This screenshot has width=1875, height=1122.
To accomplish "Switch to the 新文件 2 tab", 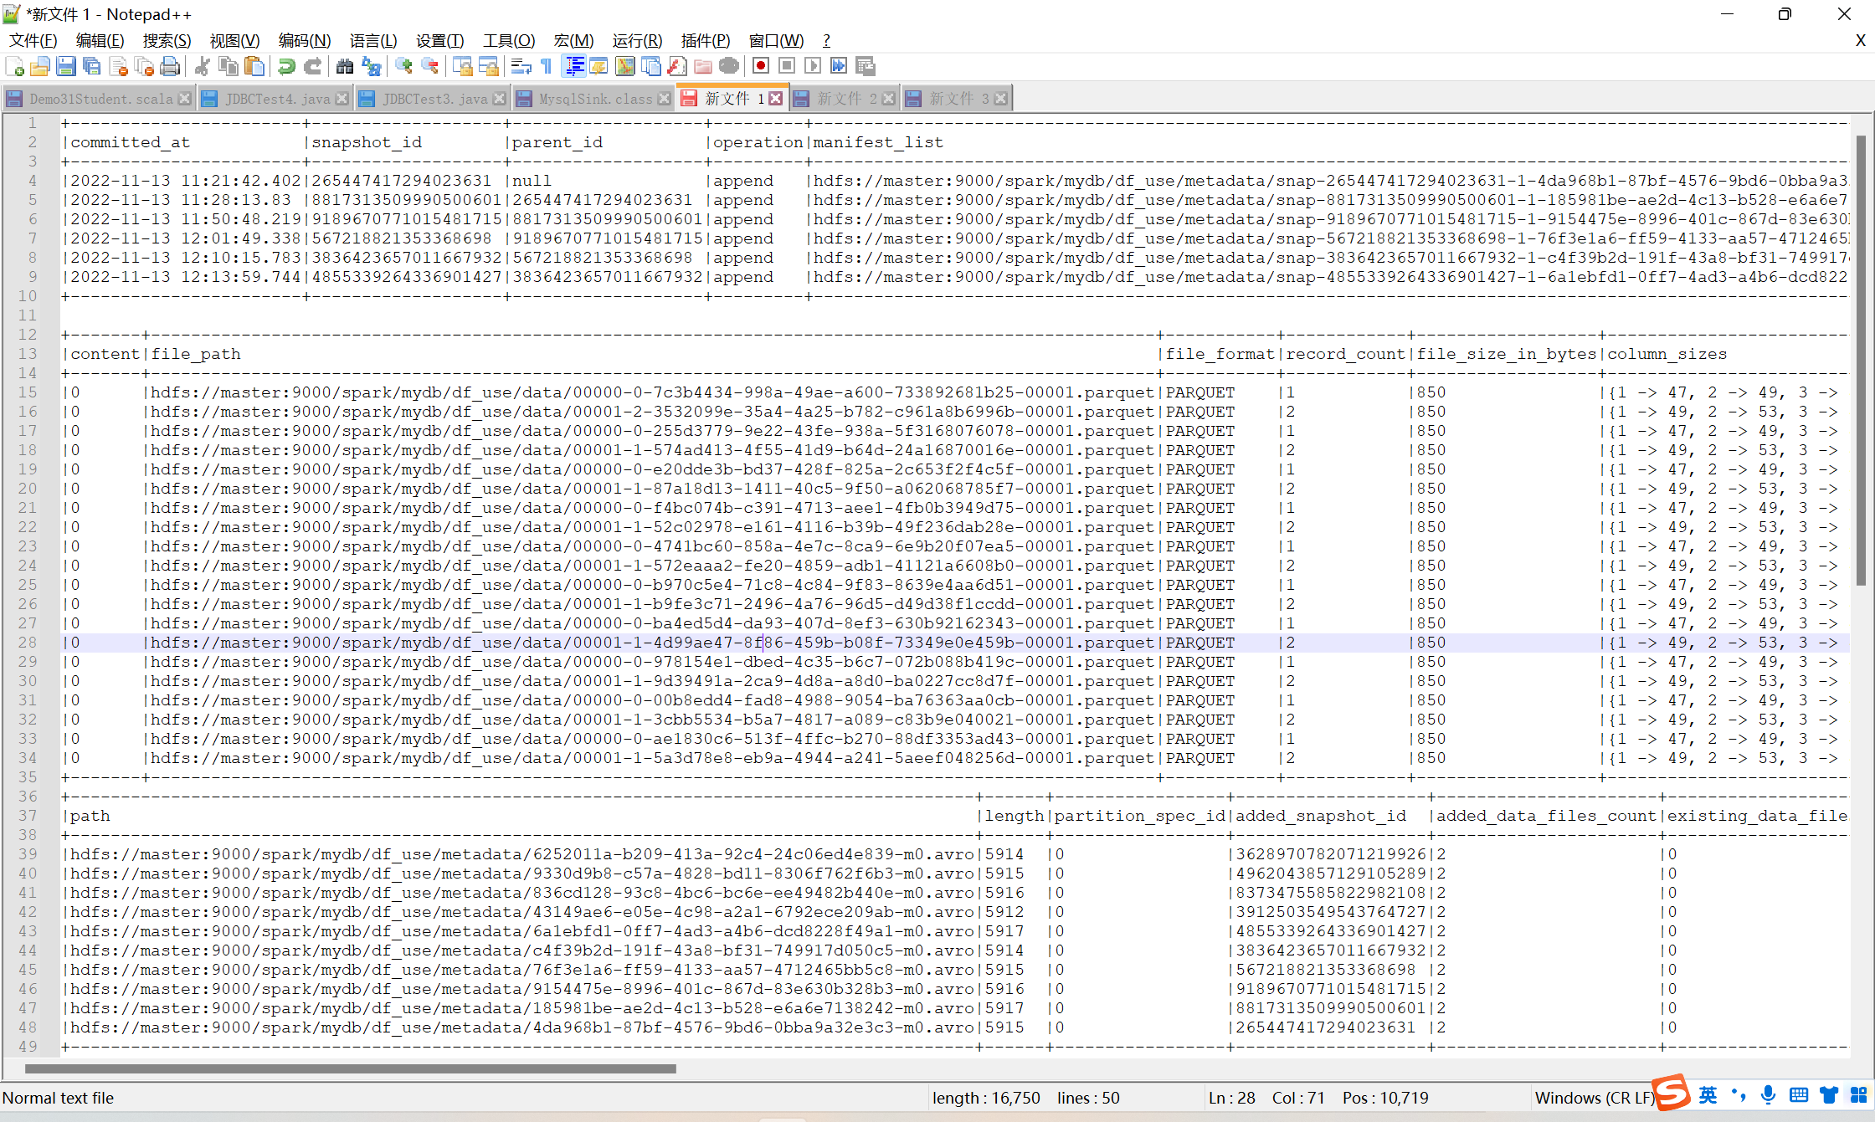I will tap(845, 99).
